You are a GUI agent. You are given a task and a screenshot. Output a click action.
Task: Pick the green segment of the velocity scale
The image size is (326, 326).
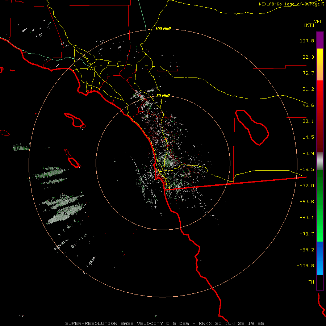pos(320,206)
